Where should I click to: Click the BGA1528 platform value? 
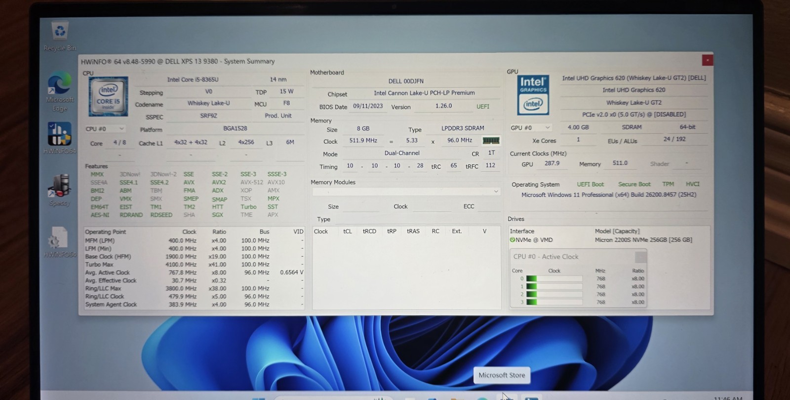pos(235,128)
